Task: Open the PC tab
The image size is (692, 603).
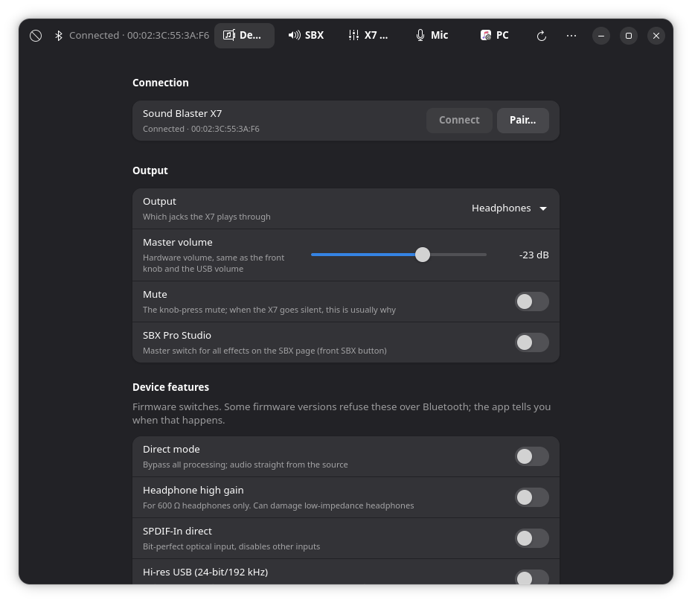Action: (494, 36)
